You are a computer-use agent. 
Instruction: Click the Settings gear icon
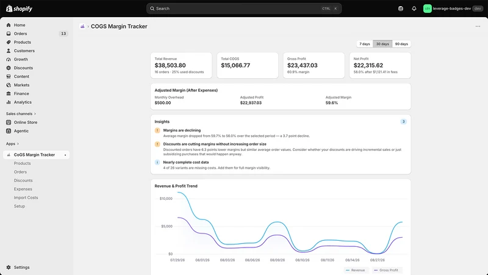click(9, 268)
